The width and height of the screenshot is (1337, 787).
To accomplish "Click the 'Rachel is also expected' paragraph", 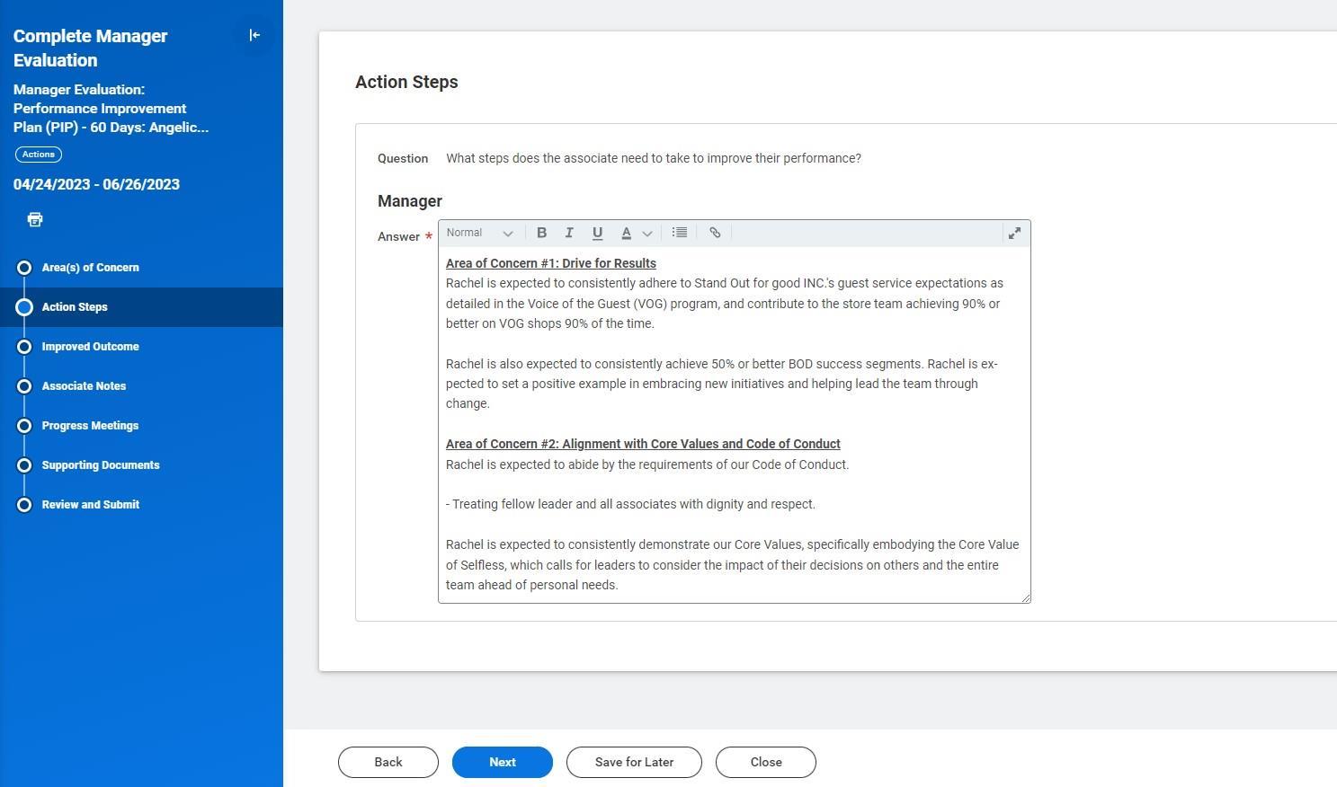I will [721, 384].
